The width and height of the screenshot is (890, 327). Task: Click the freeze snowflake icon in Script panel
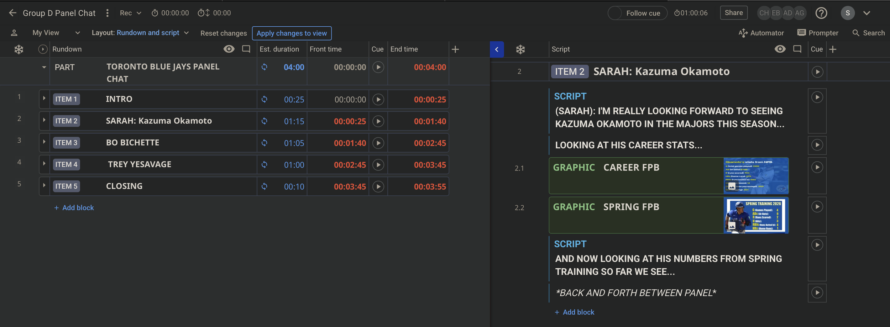click(520, 49)
